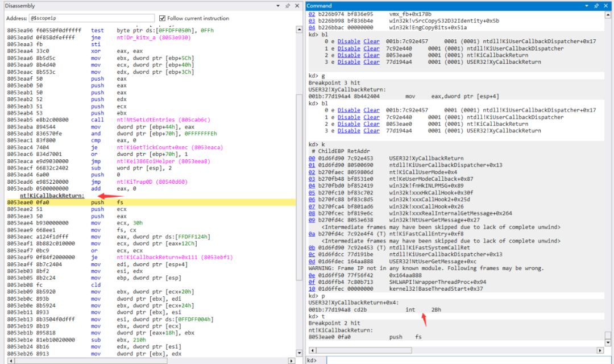
Task: Pin the Command panel
Action: point(596,6)
